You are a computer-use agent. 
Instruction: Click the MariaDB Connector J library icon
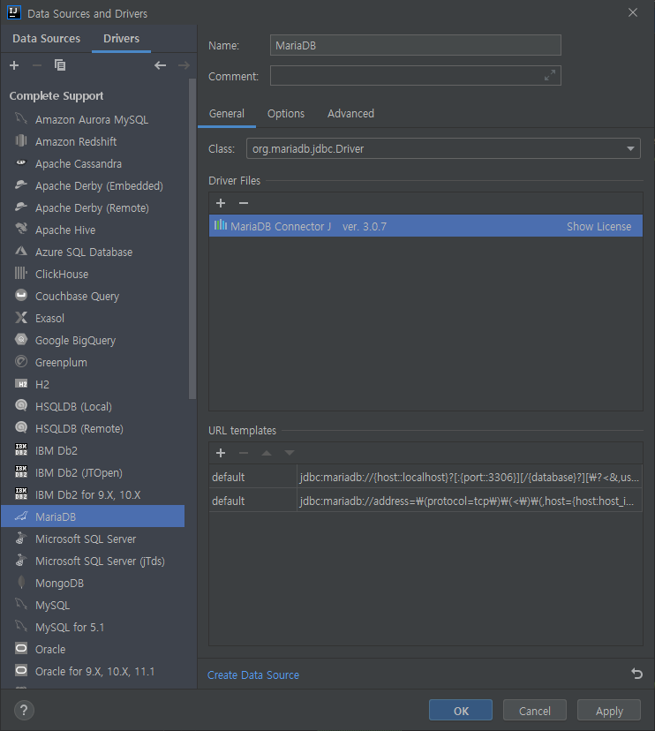click(220, 226)
